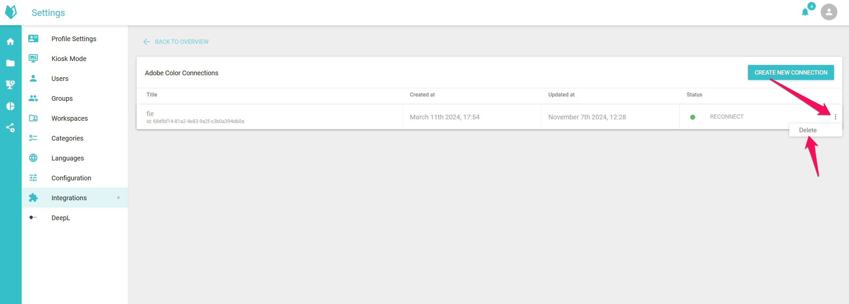Image resolution: width=849 pixels, height=304 pixels.
Task: Select Kiosk Mode in the settings menu
Action: pos(75,58)
